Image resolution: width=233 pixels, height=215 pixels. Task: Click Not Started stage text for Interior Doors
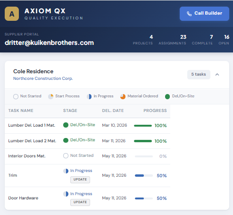(82, 155)
